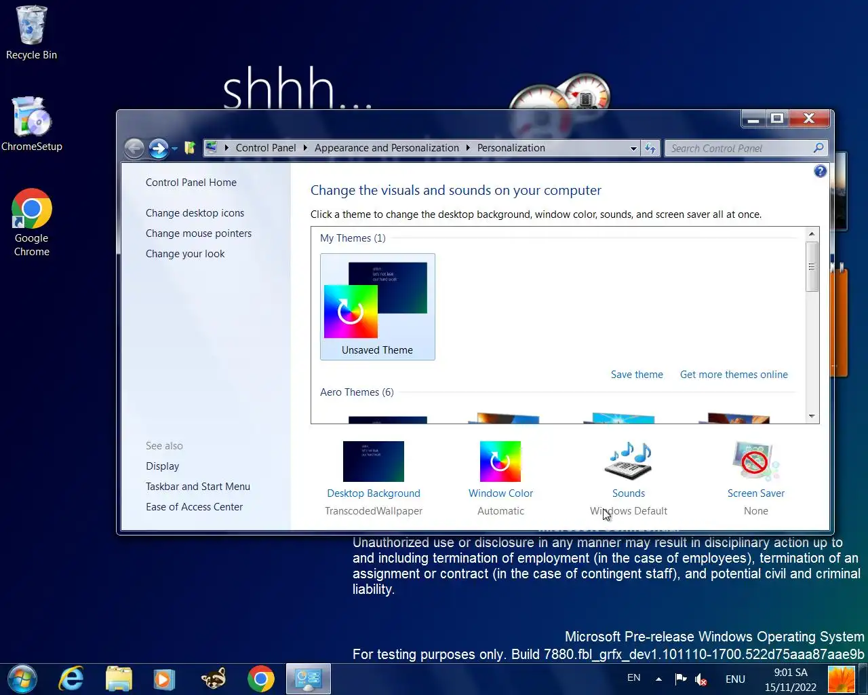Open the recent pages dropdown arrow
This screenshot has height=695, width=868.
tap(174, 149)
